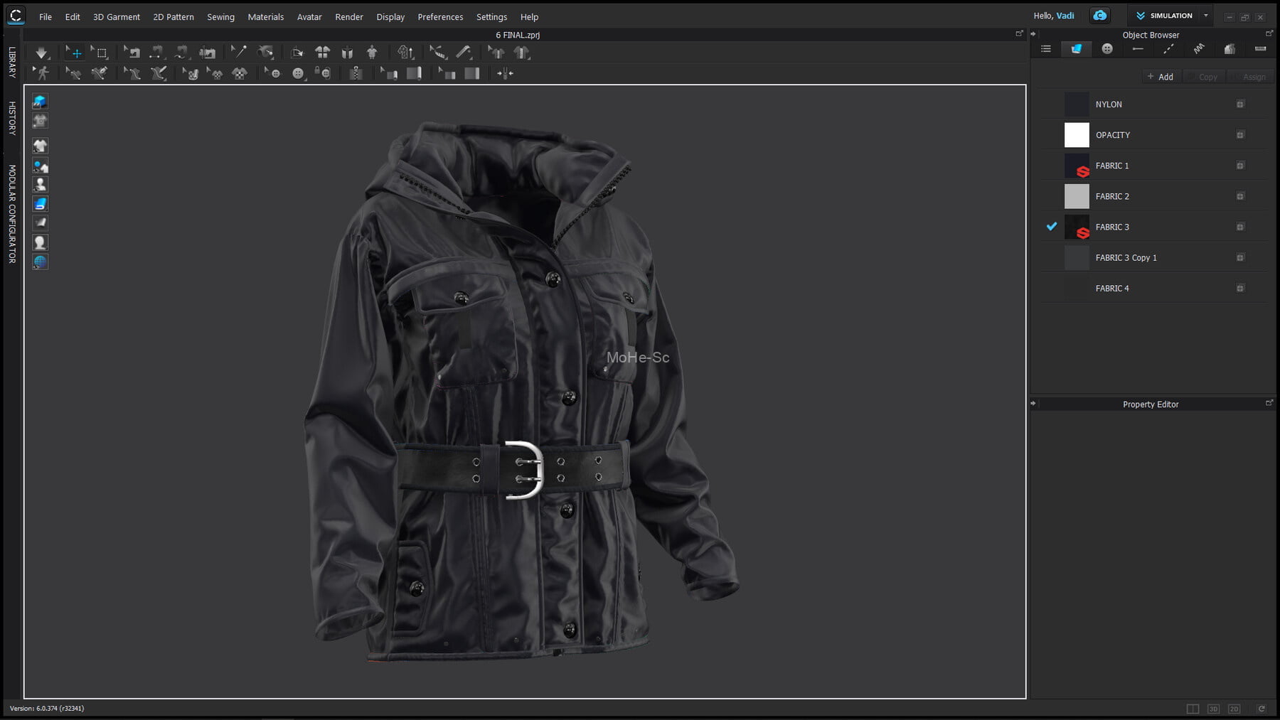
Task: Click the Vadi username link
Action: pos(1065,16)
